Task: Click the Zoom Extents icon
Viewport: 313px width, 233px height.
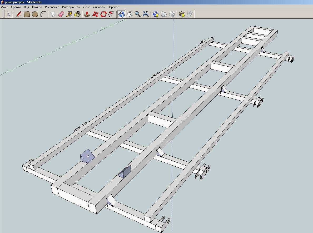Action: click(x=146, y=14)
